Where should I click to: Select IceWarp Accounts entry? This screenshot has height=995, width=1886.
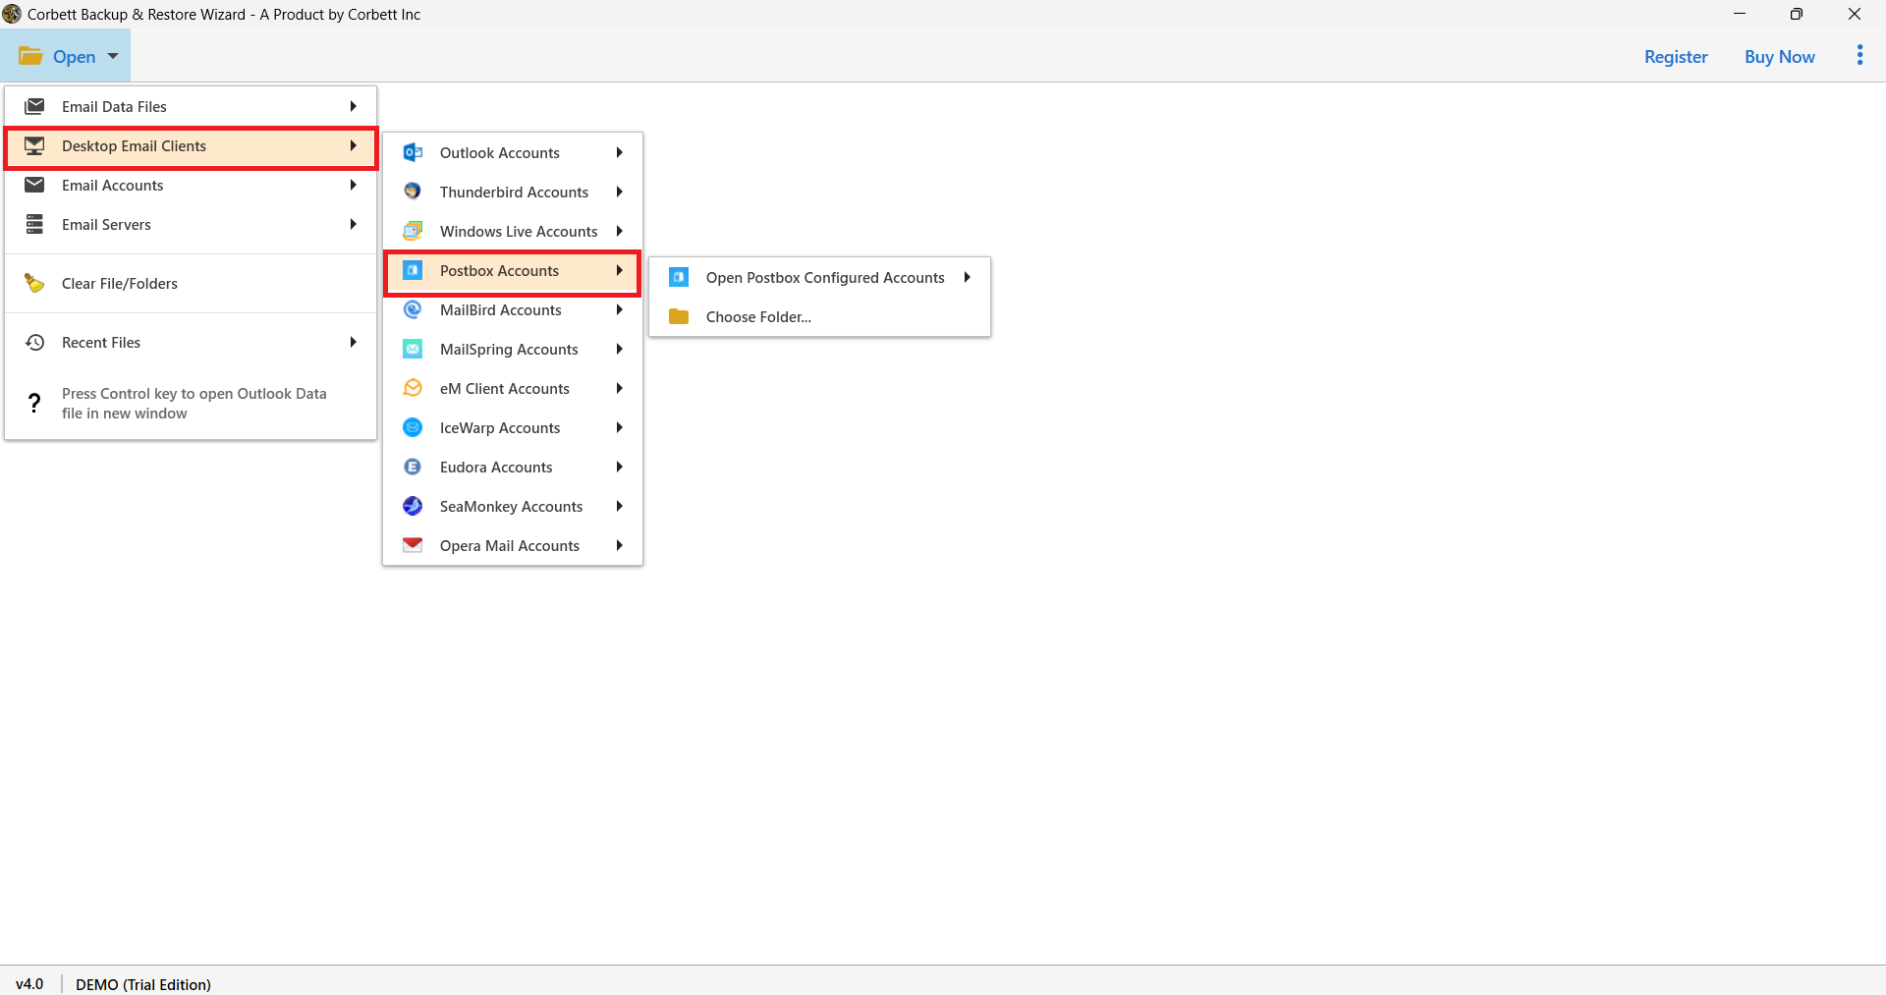pos(512,427)
